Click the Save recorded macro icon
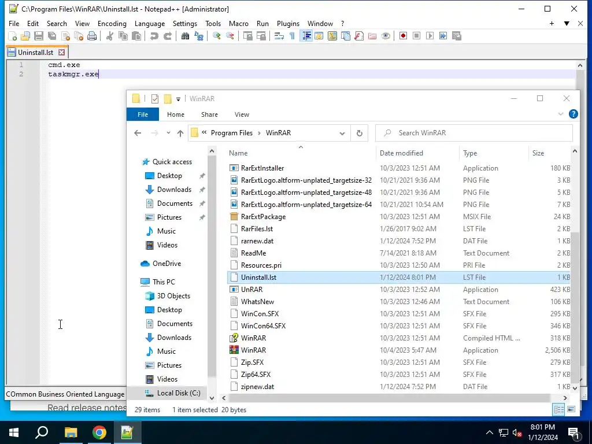This screenshot has width=592, height=444. (x=457, y=36)
